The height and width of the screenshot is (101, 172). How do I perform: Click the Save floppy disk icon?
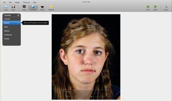[13, 6]
